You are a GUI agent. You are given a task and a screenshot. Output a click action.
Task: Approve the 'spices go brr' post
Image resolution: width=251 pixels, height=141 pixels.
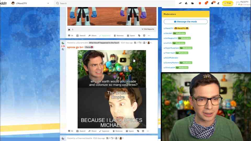(104, 131)
